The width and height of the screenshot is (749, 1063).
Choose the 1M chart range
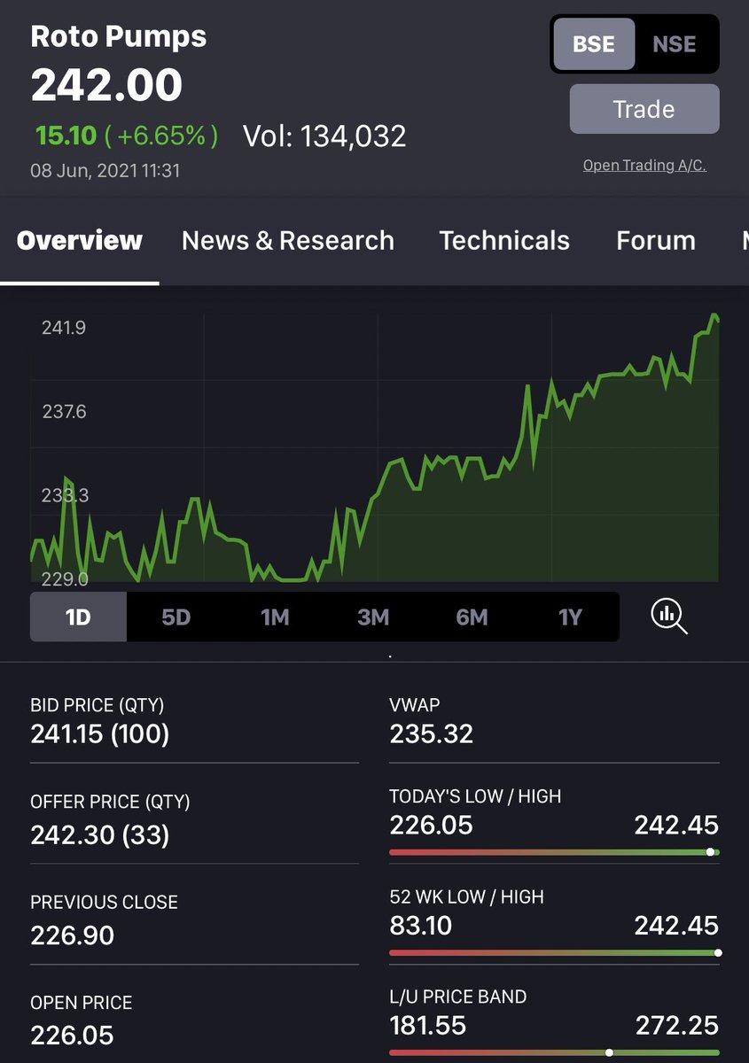[275, 617]
